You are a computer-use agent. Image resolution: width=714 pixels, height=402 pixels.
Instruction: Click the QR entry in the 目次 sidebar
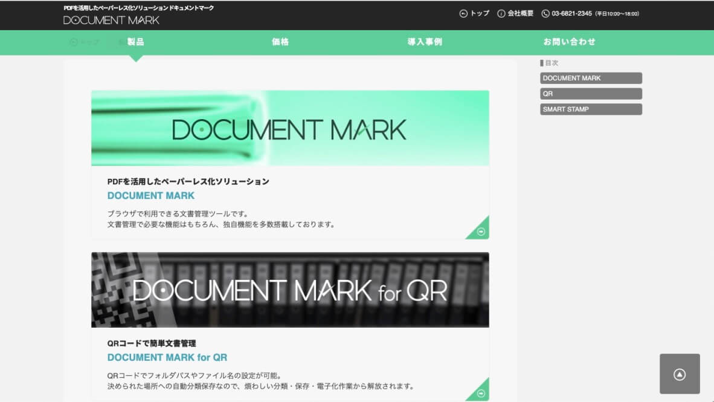591,93
